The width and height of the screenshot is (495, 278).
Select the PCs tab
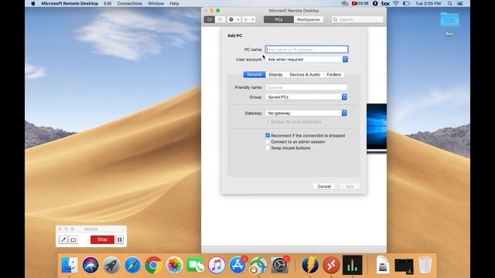point(278,19)
